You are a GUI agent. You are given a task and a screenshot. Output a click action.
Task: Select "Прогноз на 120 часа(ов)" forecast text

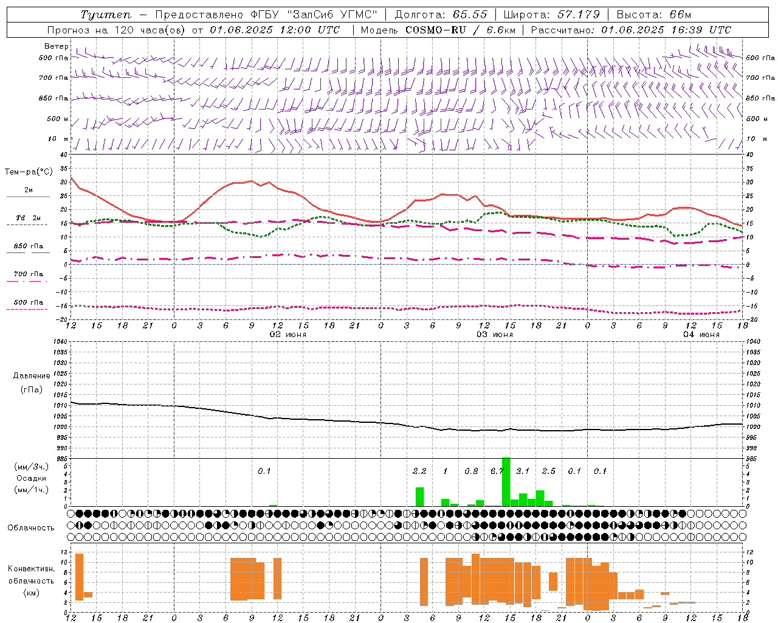117,30
